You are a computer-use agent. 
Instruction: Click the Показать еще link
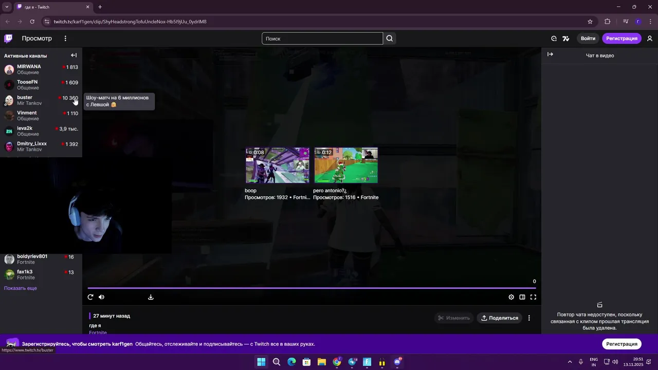point(21,288)
